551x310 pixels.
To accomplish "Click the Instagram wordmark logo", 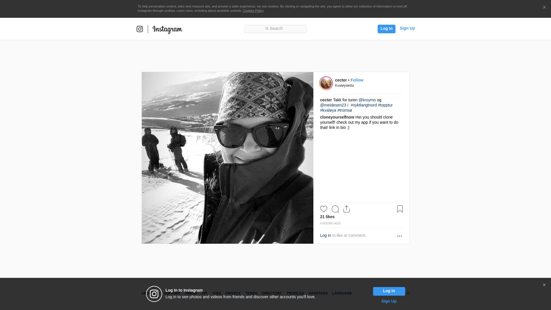I will pyautogui.click(x=167, y=29).
